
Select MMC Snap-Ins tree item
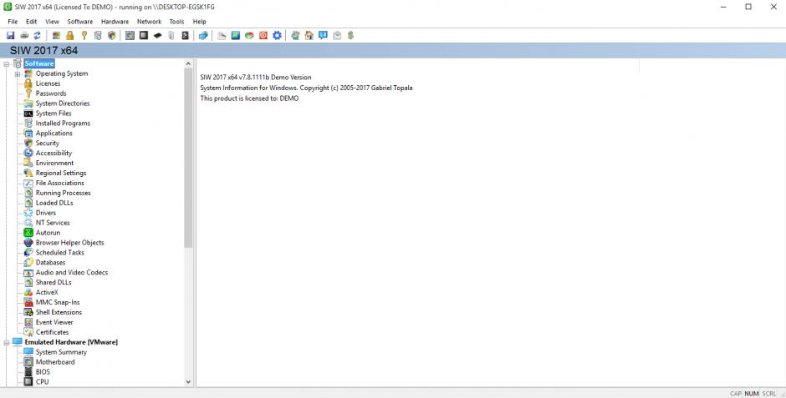point(58,303)
